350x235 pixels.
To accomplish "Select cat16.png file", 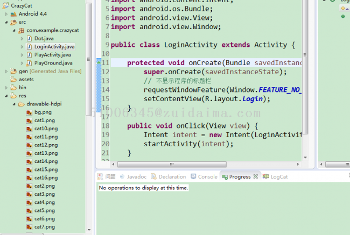I will coord(46,178).
